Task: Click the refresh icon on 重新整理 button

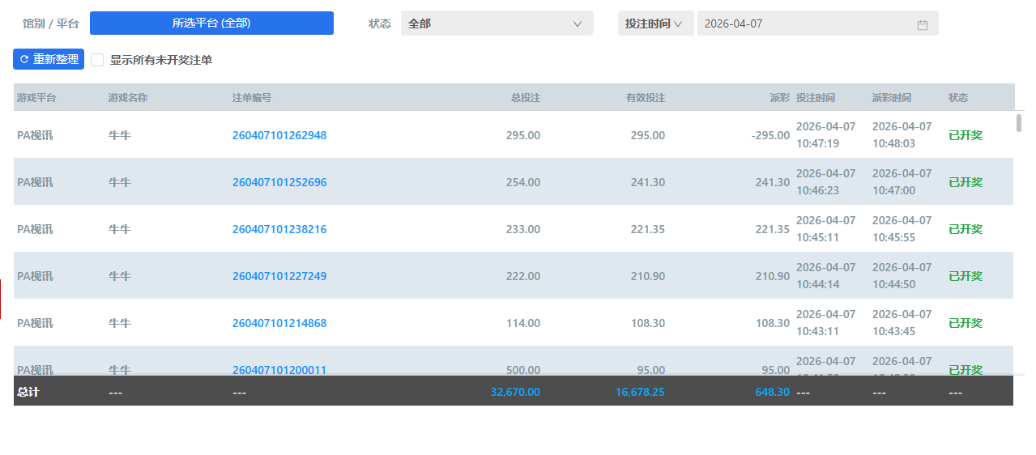Action: pos(23,60)
